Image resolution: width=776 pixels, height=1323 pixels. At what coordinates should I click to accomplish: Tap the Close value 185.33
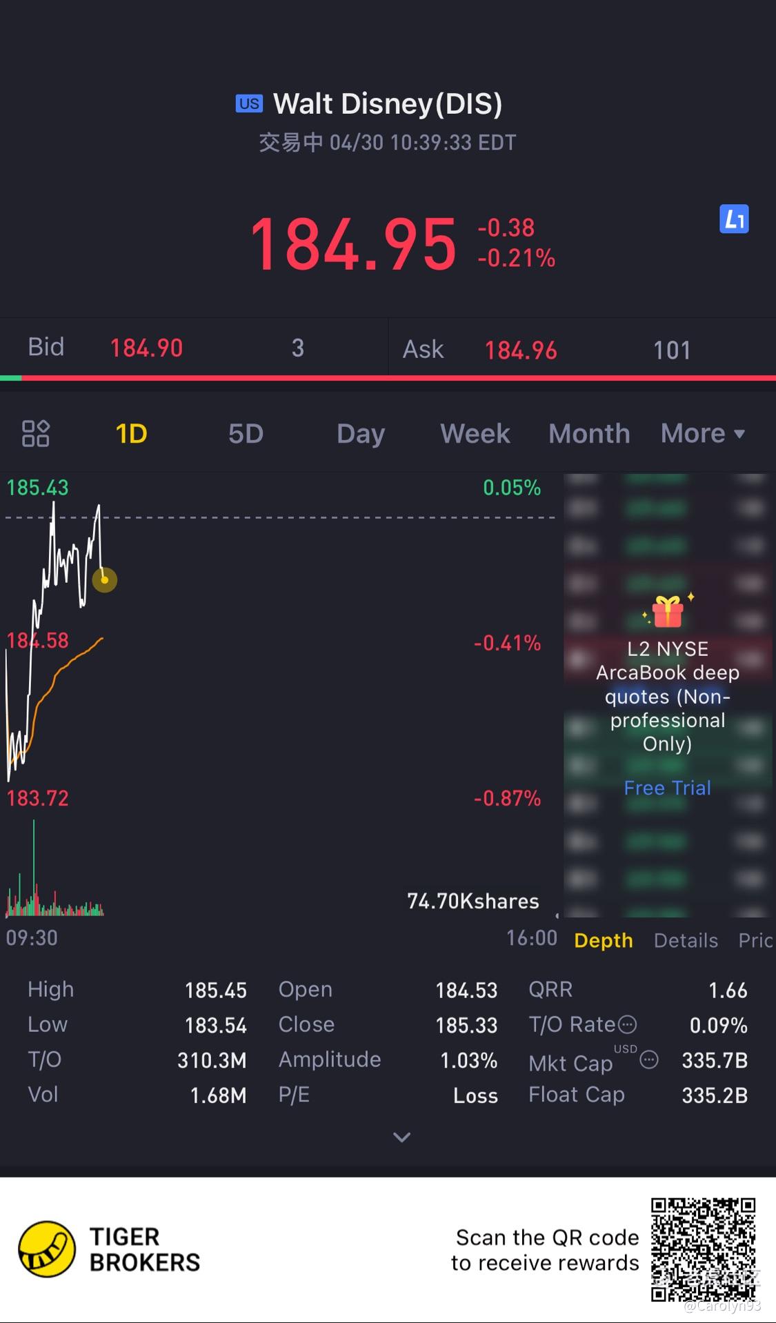pos(466,1025)
